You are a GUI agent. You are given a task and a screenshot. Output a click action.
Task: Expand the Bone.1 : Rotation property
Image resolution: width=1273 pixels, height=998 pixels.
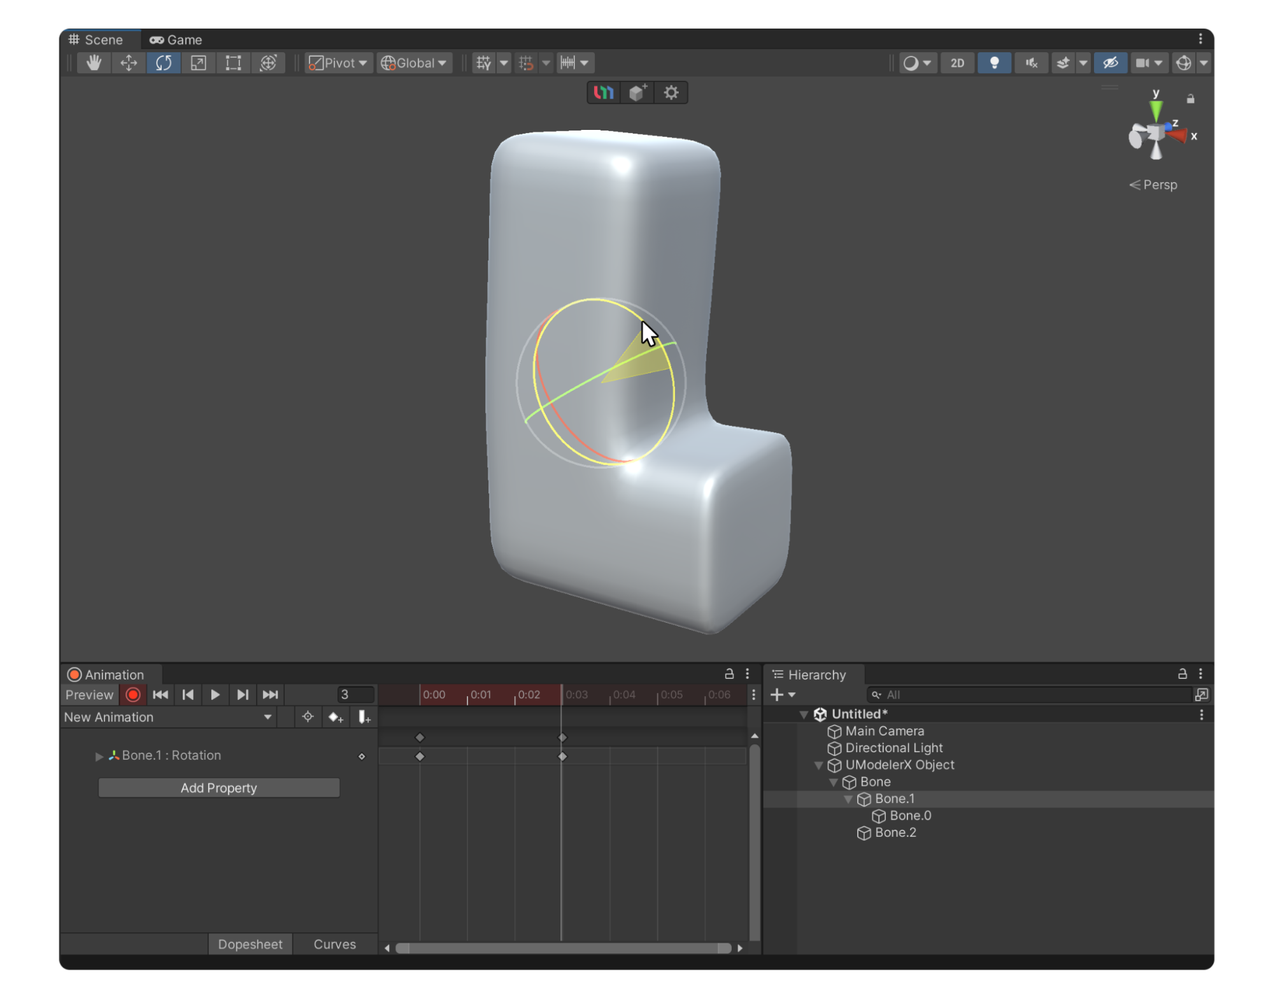tap(99, 756)
